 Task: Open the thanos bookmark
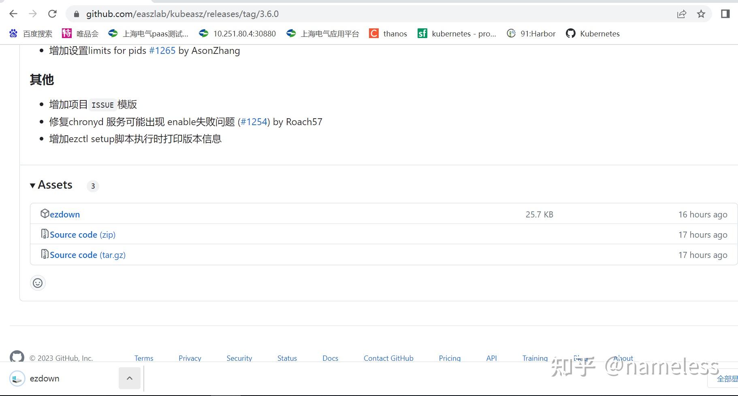tap(388, 34)
